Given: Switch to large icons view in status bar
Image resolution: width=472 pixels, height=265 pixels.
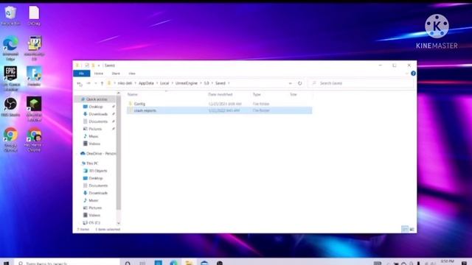Looking at the screenshot, I should [412, 229].
